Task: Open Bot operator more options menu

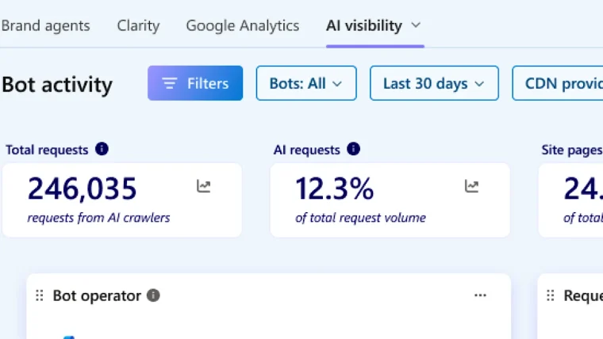Action: [x=480, y=295]
